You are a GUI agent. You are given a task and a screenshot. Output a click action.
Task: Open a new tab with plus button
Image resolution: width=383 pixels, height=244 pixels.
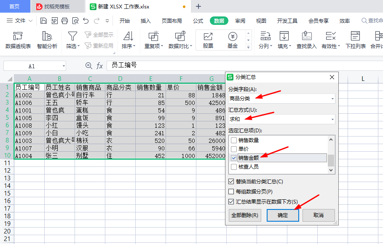[198, 6]
